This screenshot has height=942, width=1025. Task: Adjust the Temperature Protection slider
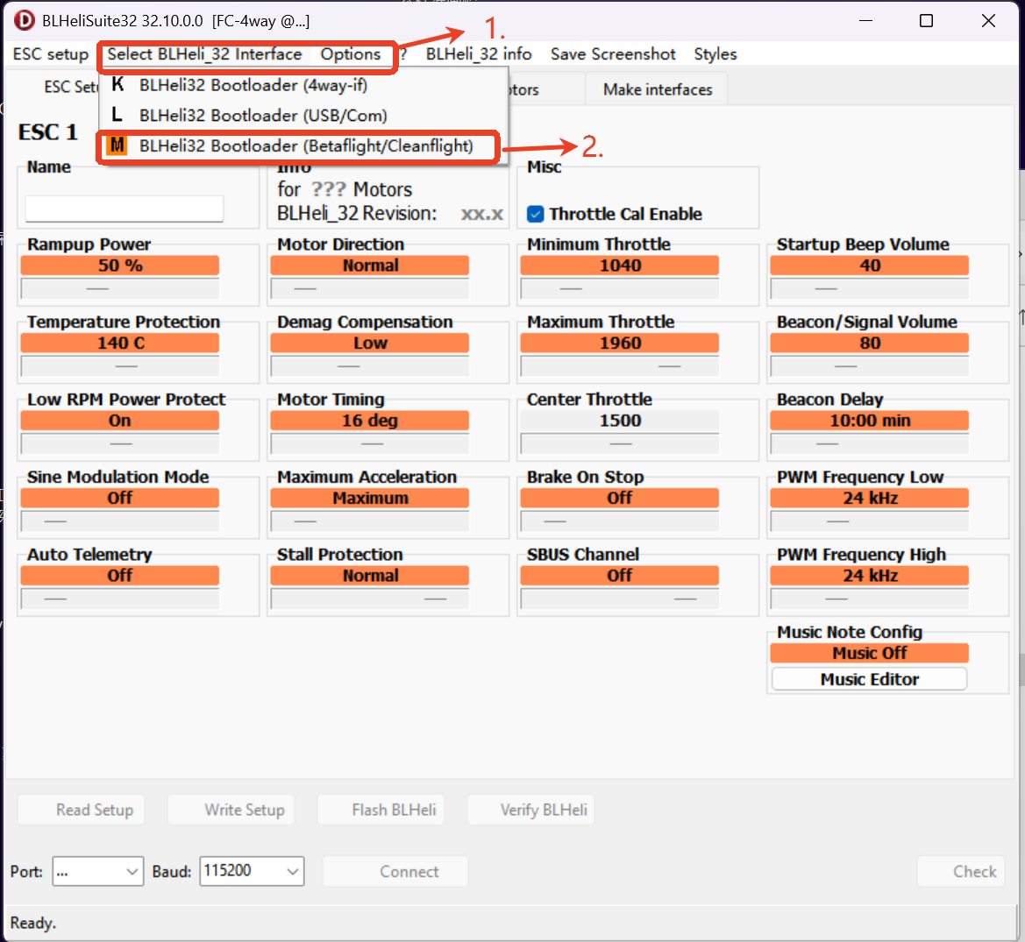[x=119, y=365]
